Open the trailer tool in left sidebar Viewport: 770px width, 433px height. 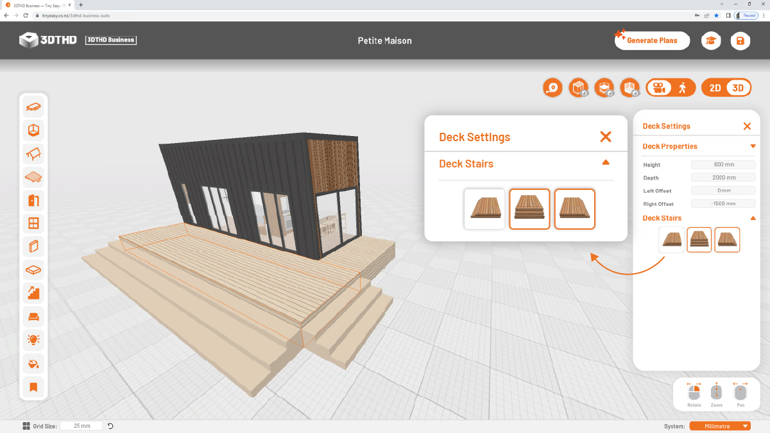click(x=33, y=107)
